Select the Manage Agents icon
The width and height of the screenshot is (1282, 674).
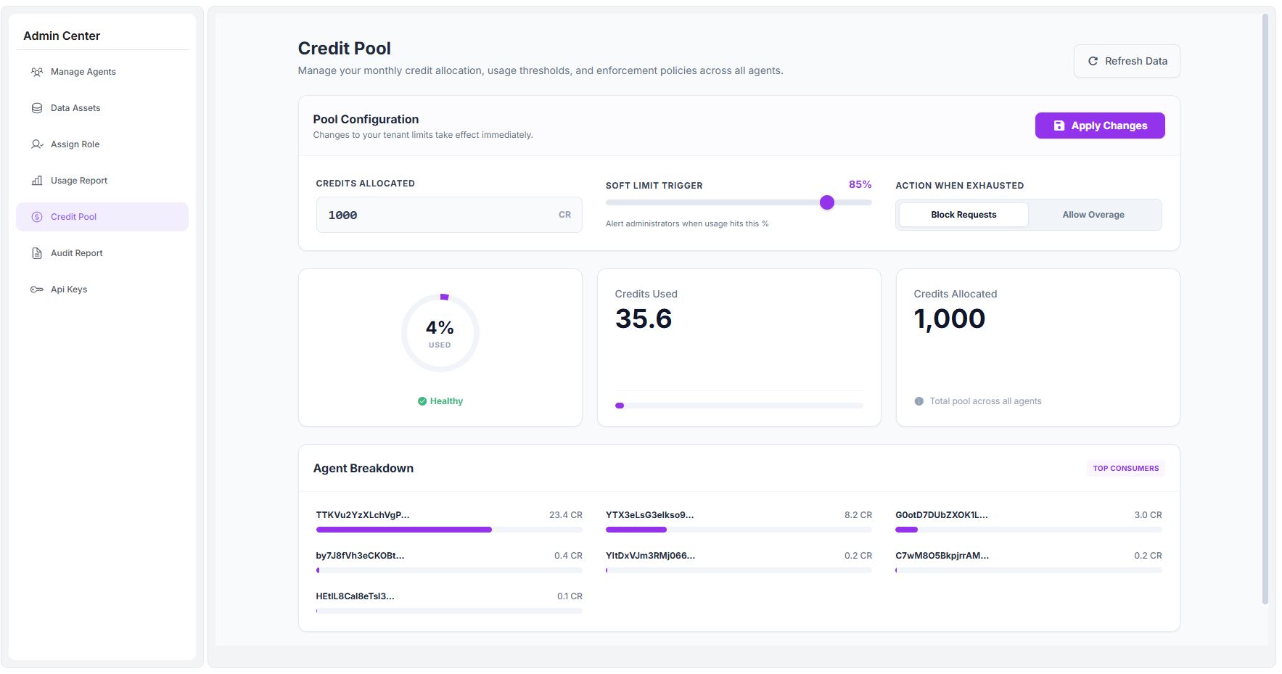[36, 71]
